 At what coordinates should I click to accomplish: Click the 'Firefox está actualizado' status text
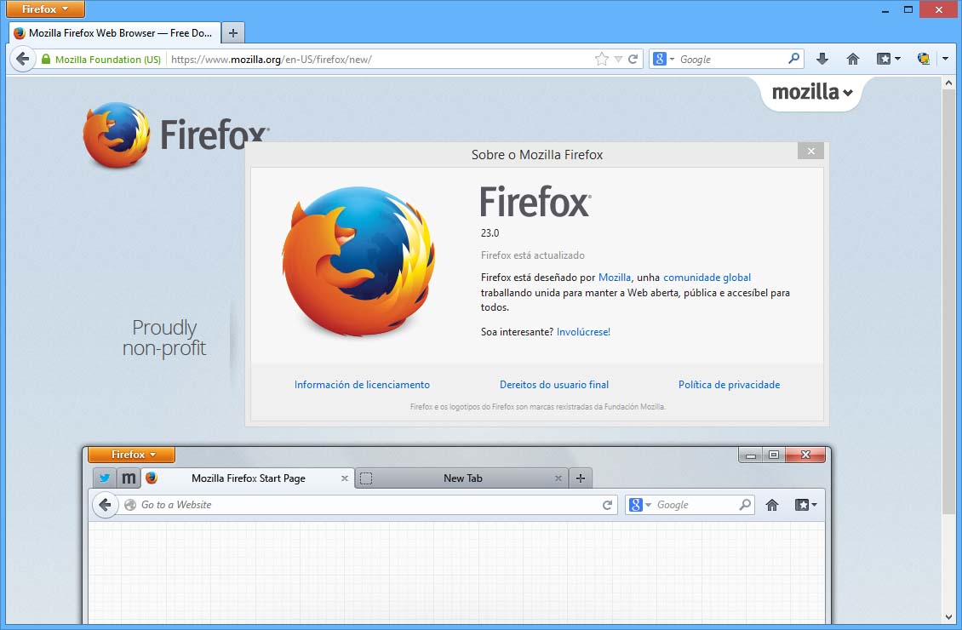(533, 255)
